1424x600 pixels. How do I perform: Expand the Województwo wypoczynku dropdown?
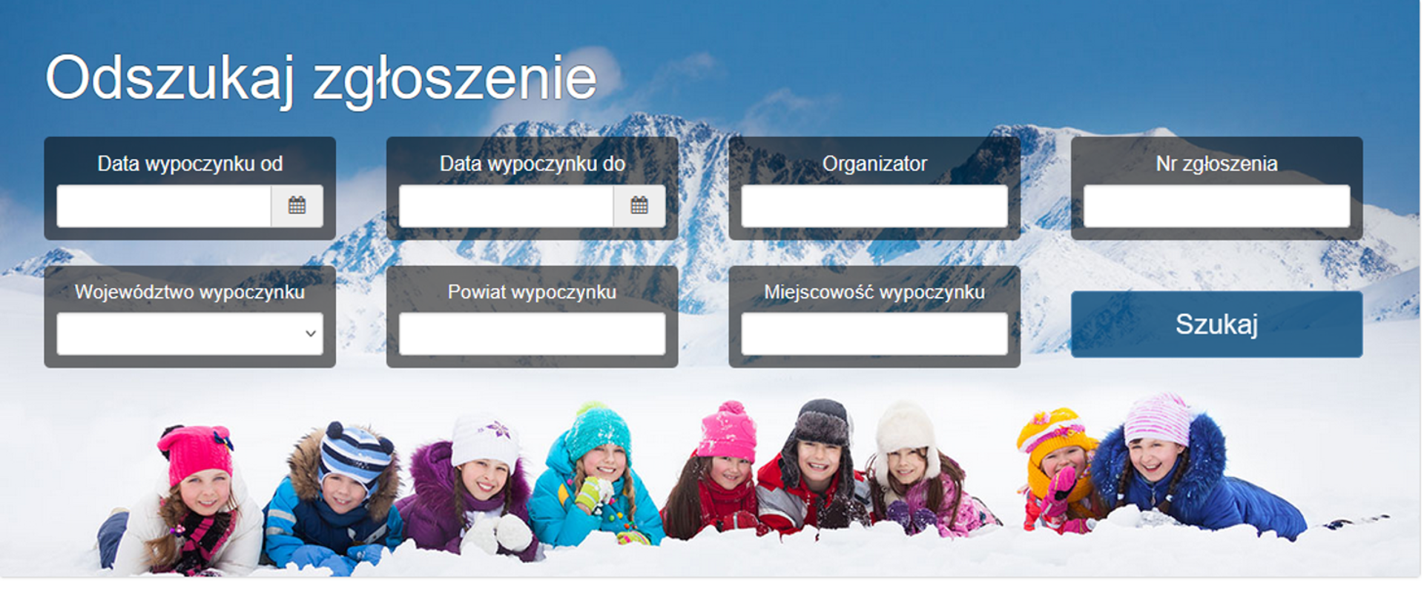click(x=190, y=334)
